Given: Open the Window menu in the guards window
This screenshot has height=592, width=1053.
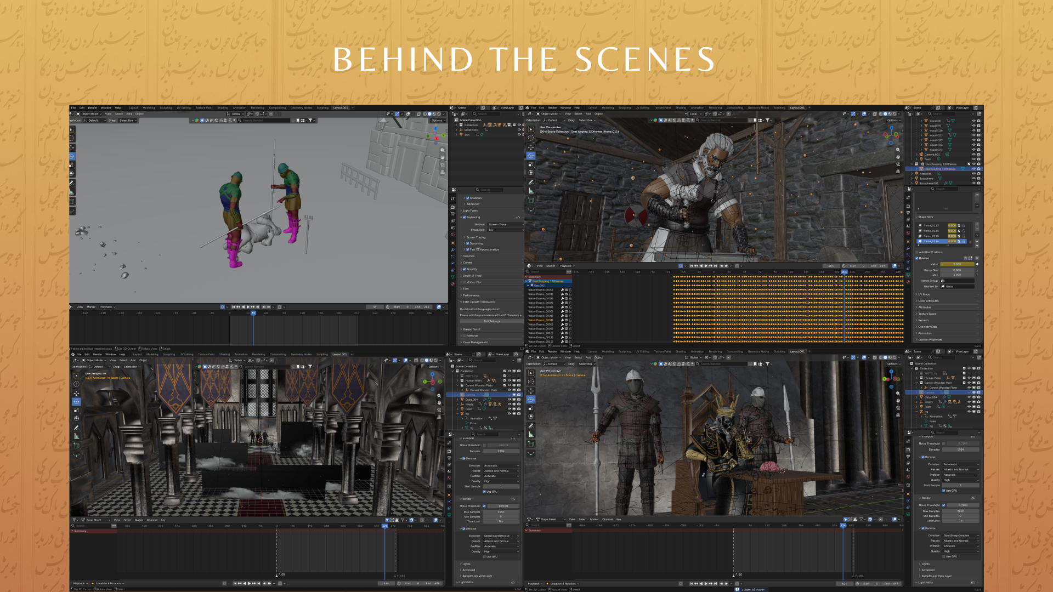Looking at the screenshot, I should click(x=106, y=107).
